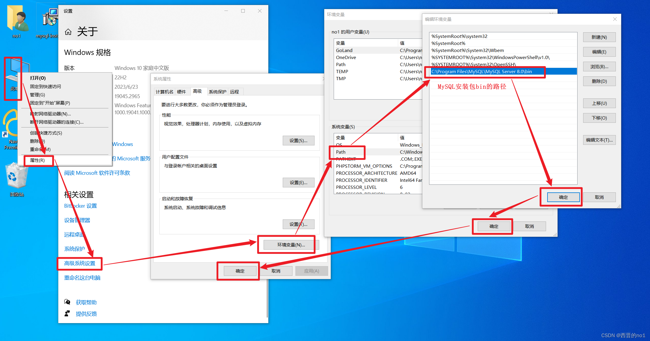Click the Get help icon in Settings
Viewport: 650px width, 341px height.
(x=67, y=302)
